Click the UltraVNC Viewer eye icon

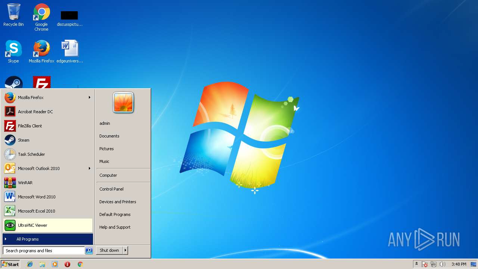(x=10, y=225)
